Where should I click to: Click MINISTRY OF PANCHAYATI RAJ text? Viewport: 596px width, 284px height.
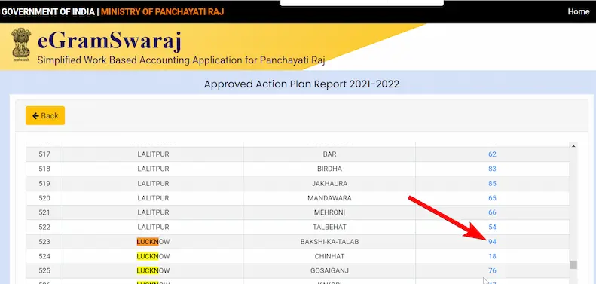tap(162, 12)
